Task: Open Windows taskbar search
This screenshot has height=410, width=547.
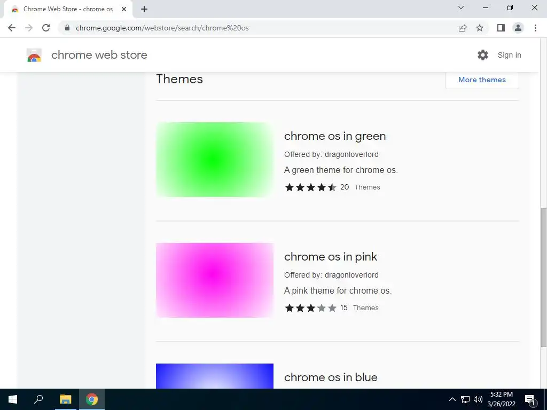Action: click(38, 399)
